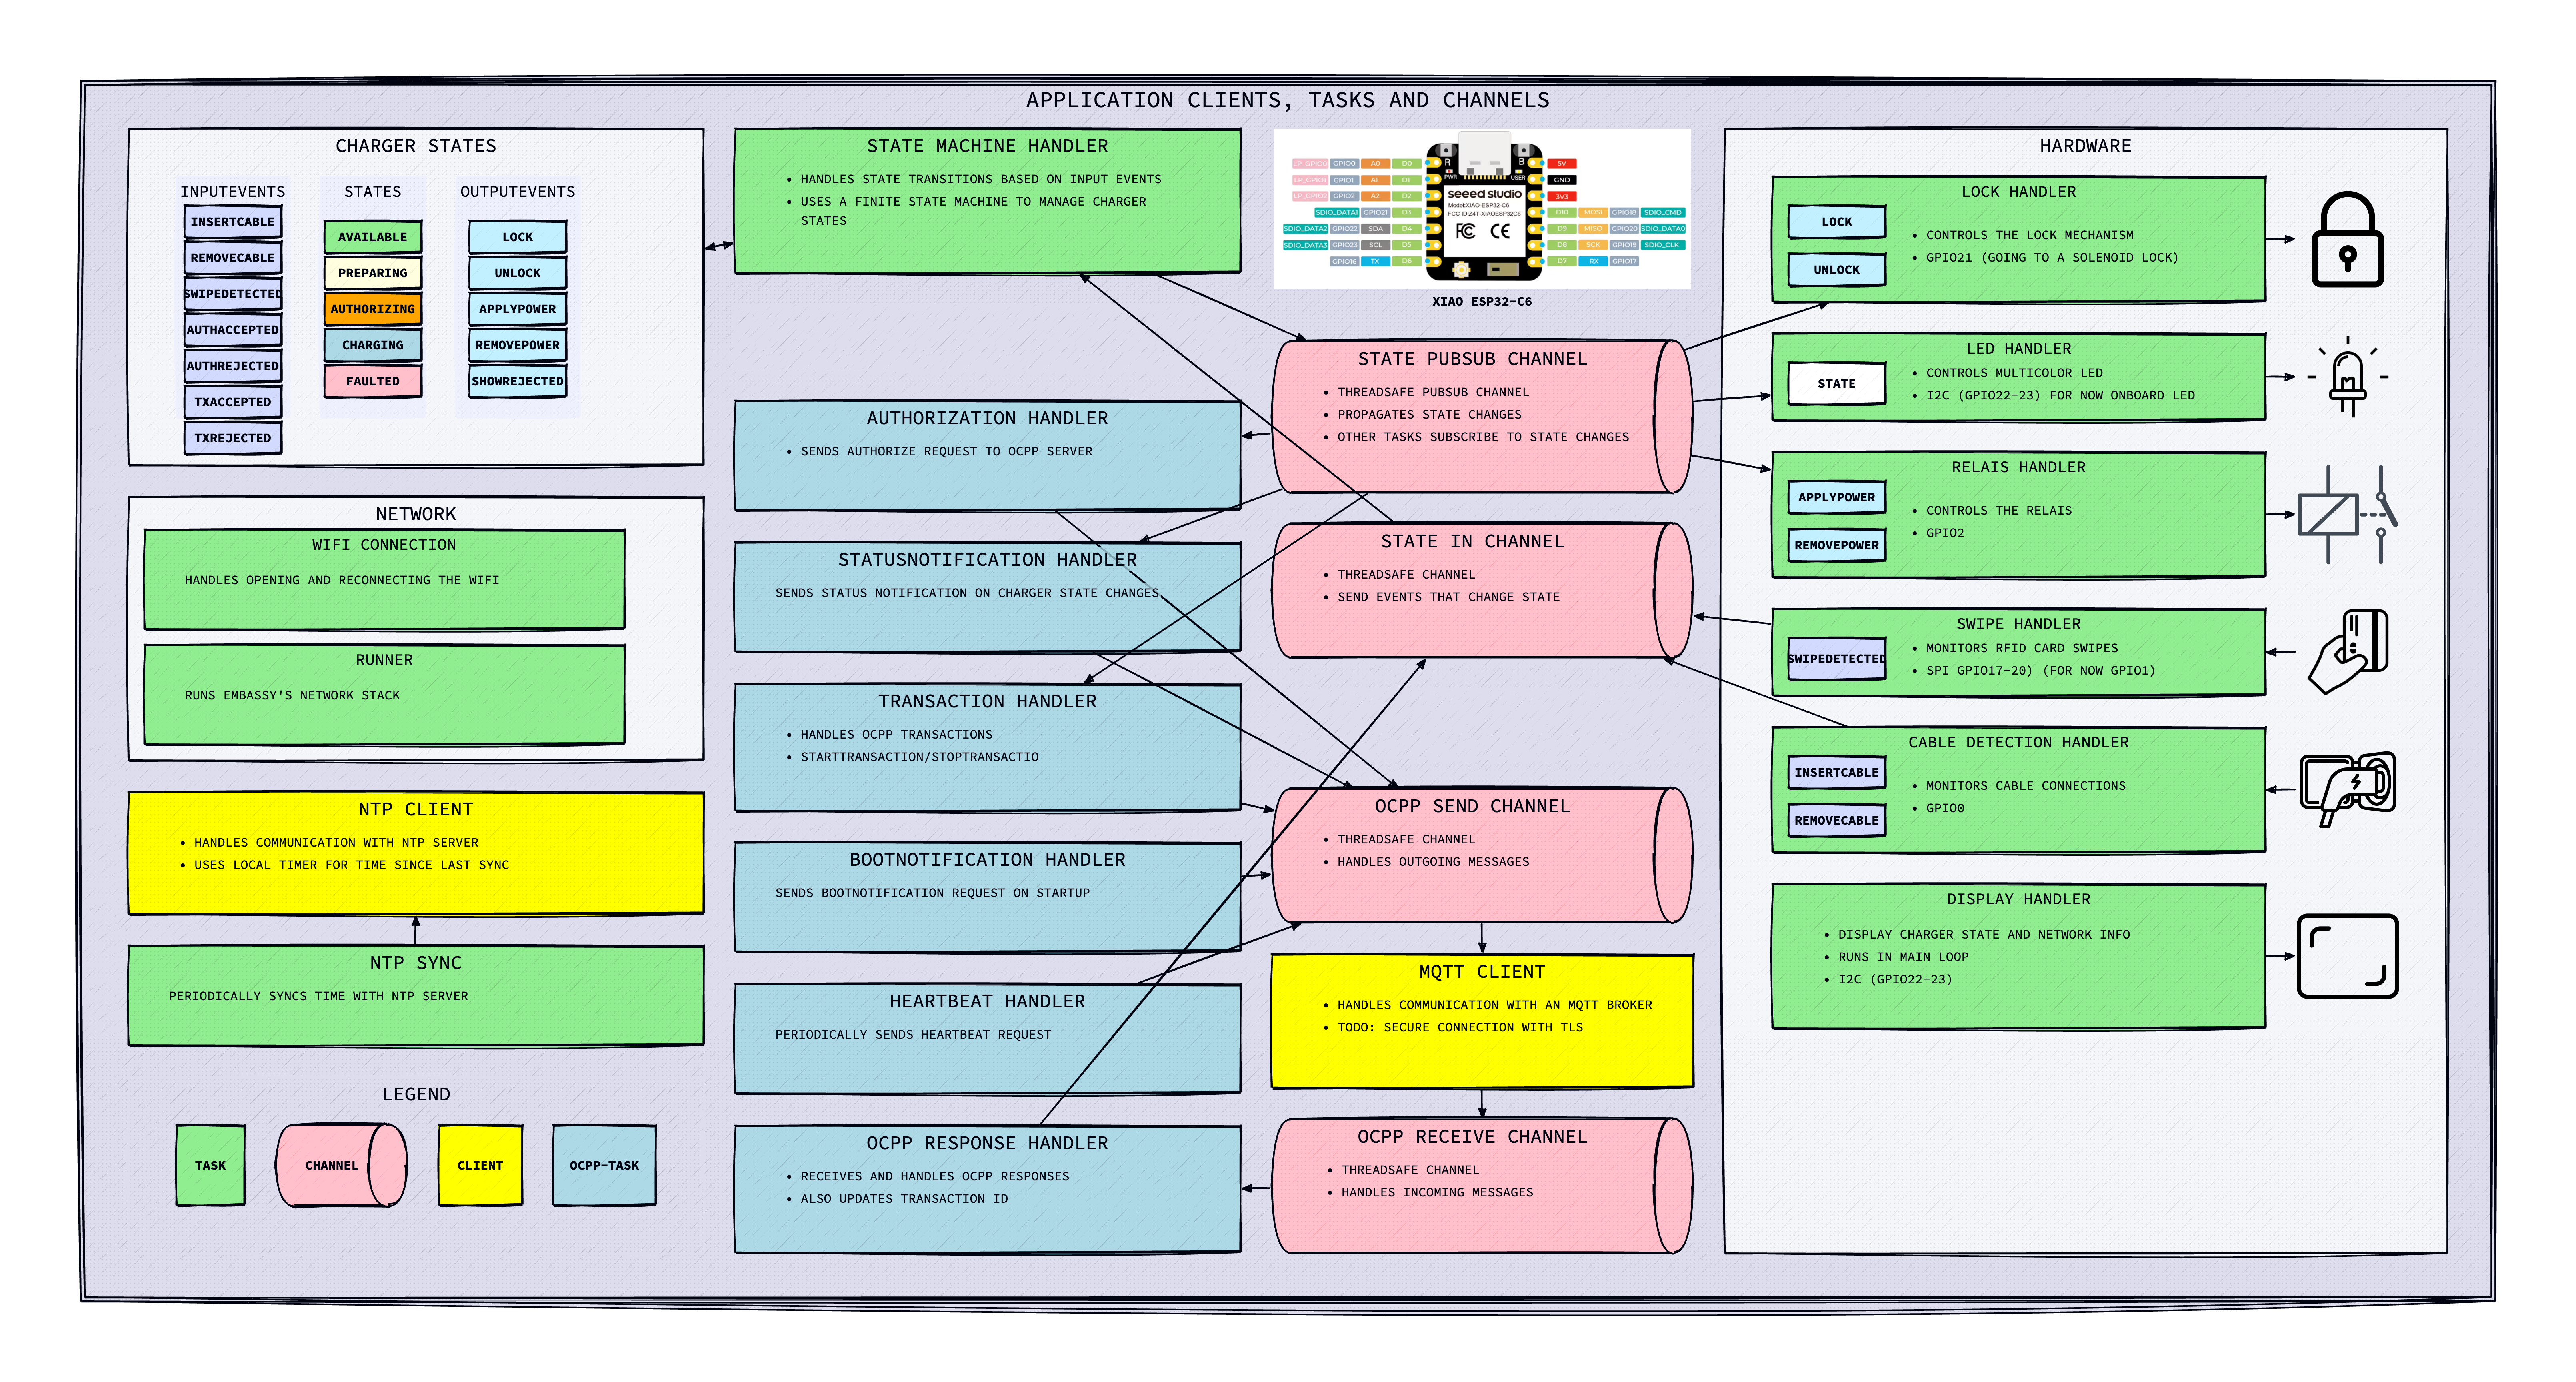Select the AUTHORIZING state box
Viewport: 2576px width, 1382px height.
point(372,309)
